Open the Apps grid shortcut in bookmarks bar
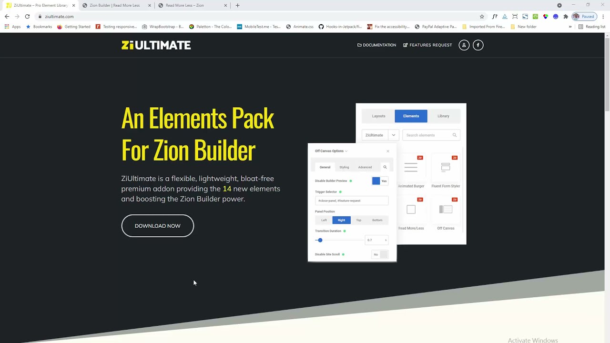The image size is (610, 343). (12, 27)
